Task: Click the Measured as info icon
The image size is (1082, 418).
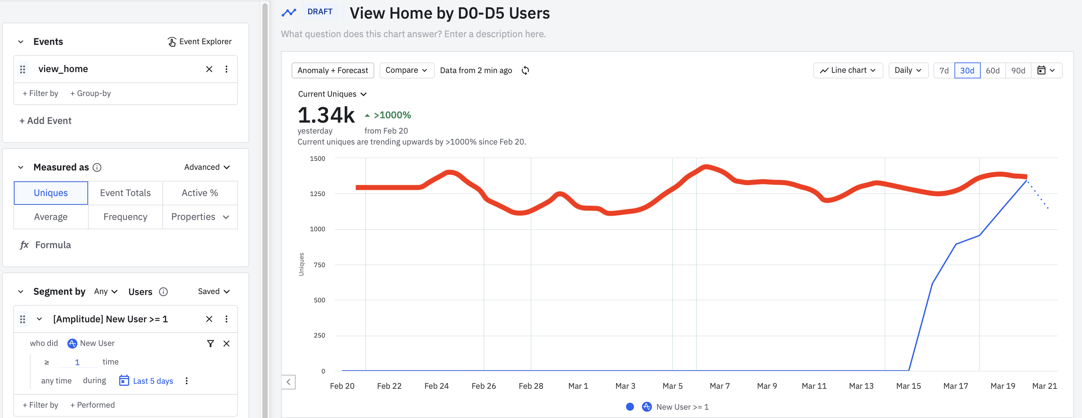Action: click(97, 167)
